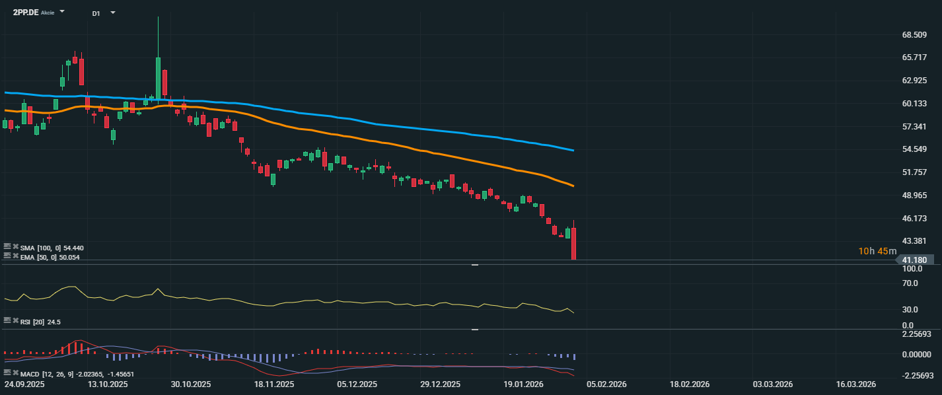Click the divider handle between RSI and MACD
The width and height of the screenshot is (942, 395).
click(474, 329)
